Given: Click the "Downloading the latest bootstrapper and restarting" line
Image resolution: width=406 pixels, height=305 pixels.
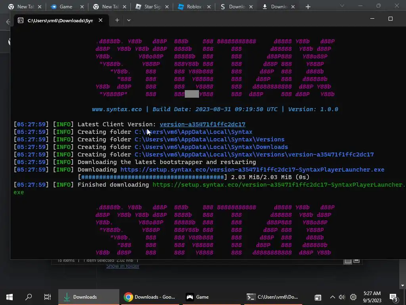Looking at the screenshot, I should pyautogui.click(x=167, y=162).
